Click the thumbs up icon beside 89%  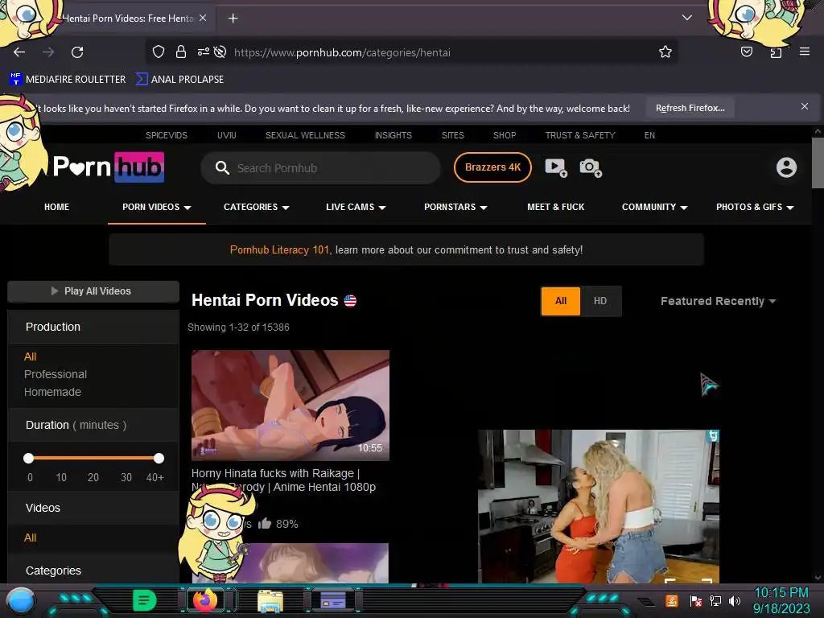[x=265, y=523]
